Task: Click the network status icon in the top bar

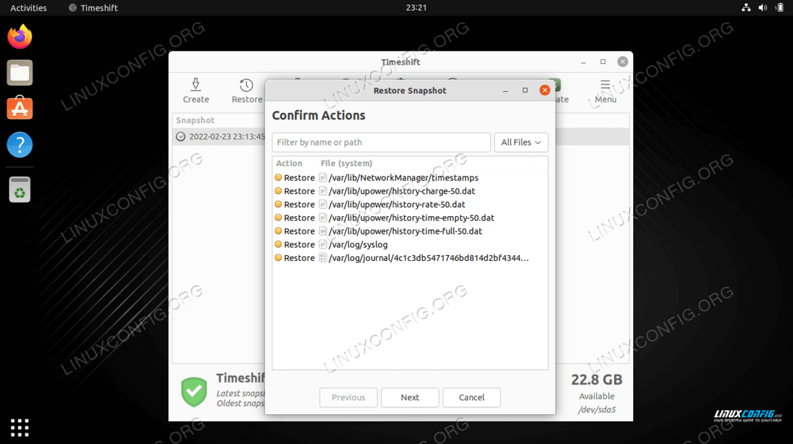Action: point(746,8)
